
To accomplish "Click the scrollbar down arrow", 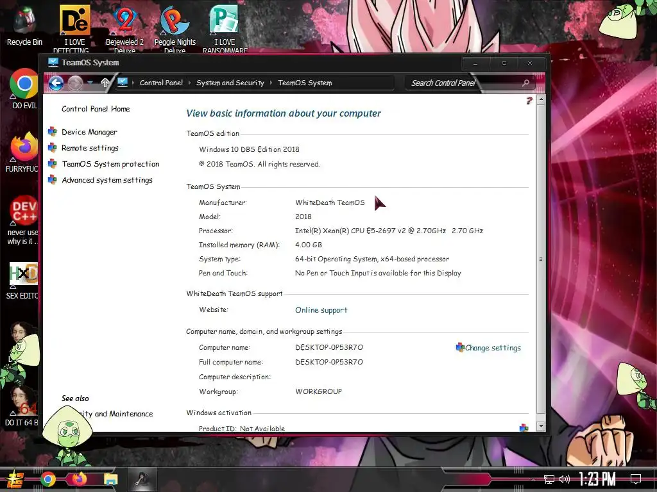I will (541, 426).
